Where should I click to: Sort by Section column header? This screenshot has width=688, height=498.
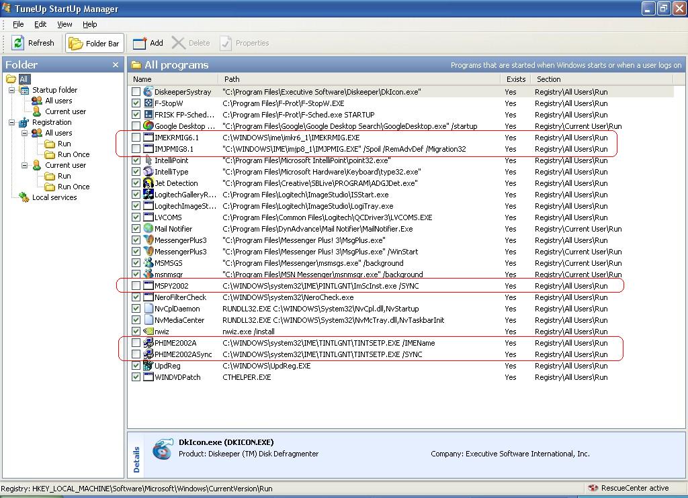601,79
